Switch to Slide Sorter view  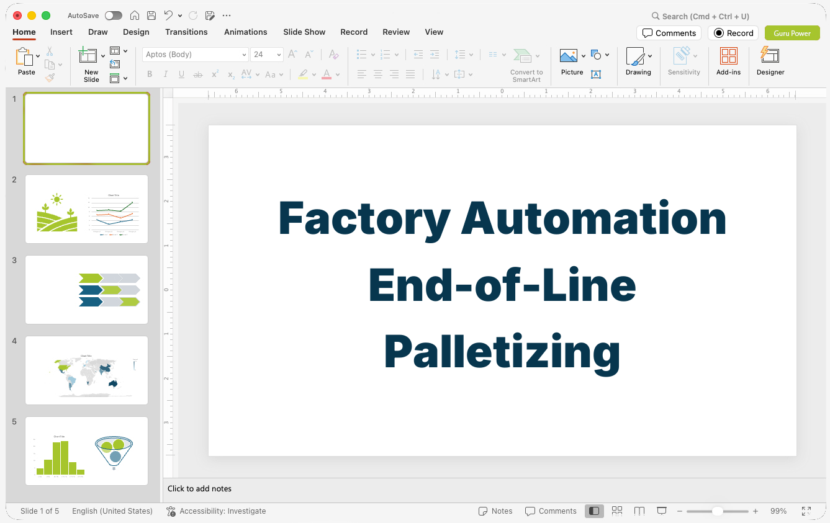[x=617, y=511]
